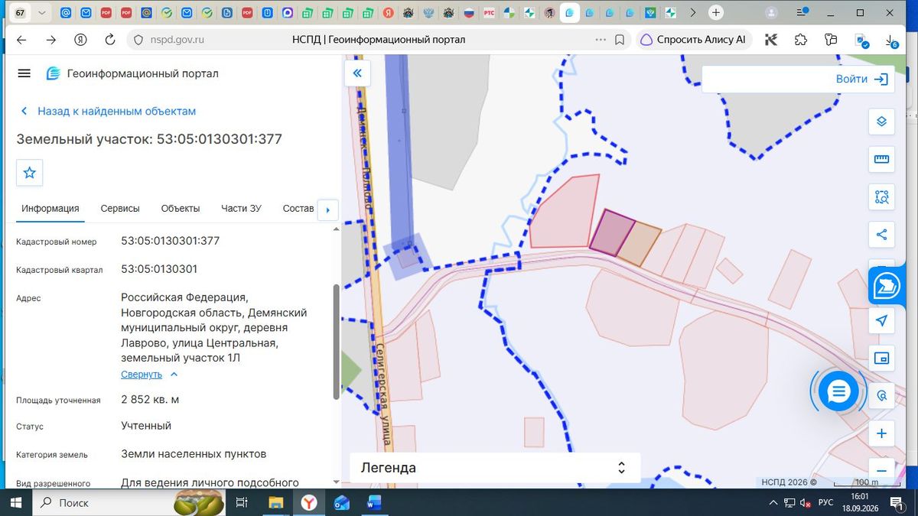Reload the page in the browser
This screenshot has height=516, width=918.
109,40
